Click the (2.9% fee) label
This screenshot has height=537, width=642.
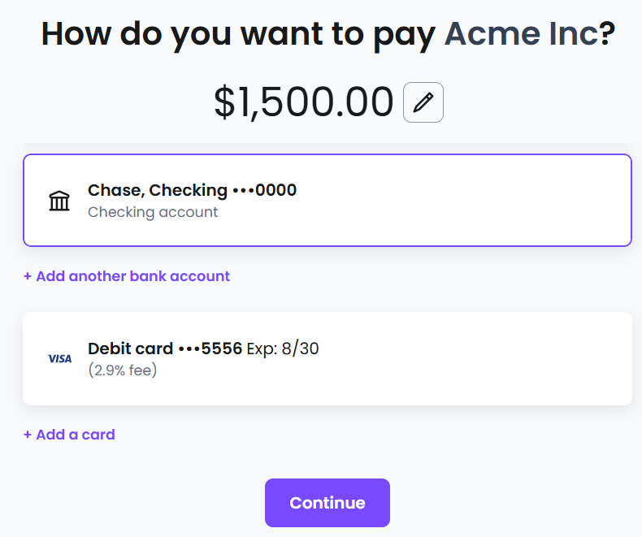click(x=123, y=370)
